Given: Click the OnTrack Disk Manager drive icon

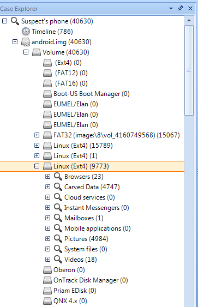Looking at the screenshot, I should 47,280.
